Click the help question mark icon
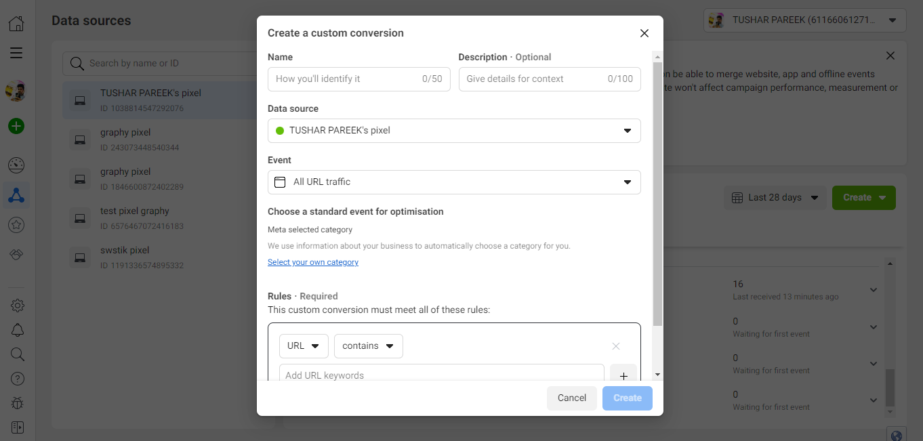Image resolution: width=923 pixels, height=441 pixels. point(18,379)
